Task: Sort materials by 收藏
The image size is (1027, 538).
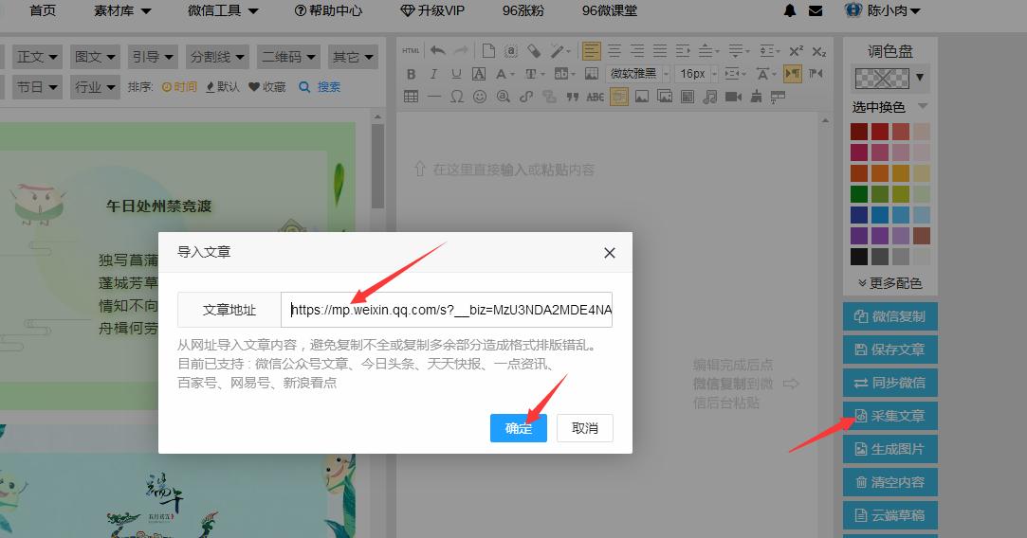Action: (267, 86)
